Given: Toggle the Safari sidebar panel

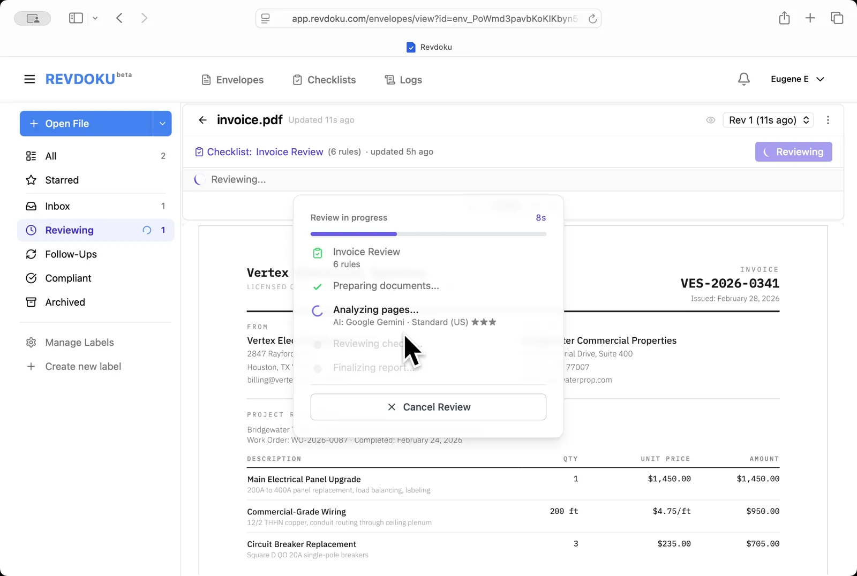Looking at the screenshot, I should tap(76, 18).
